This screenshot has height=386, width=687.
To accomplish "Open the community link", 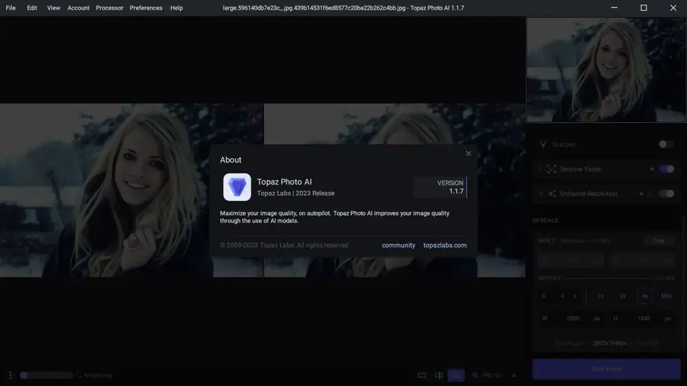I will 398,245.
